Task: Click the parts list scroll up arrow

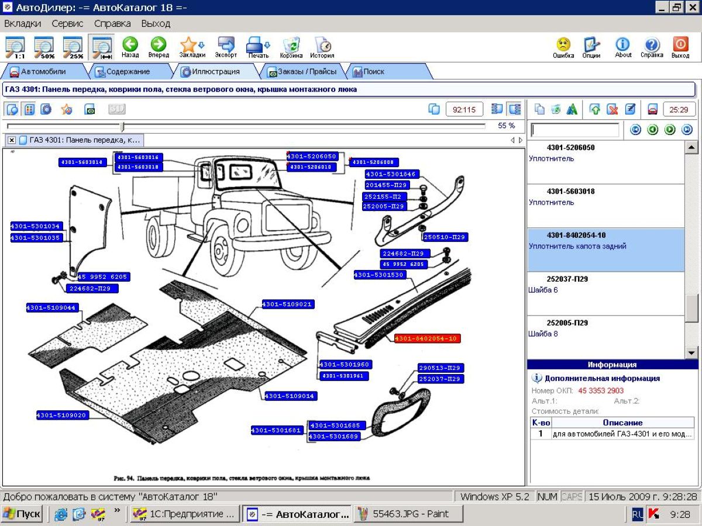Action: (x=691, y=148)
